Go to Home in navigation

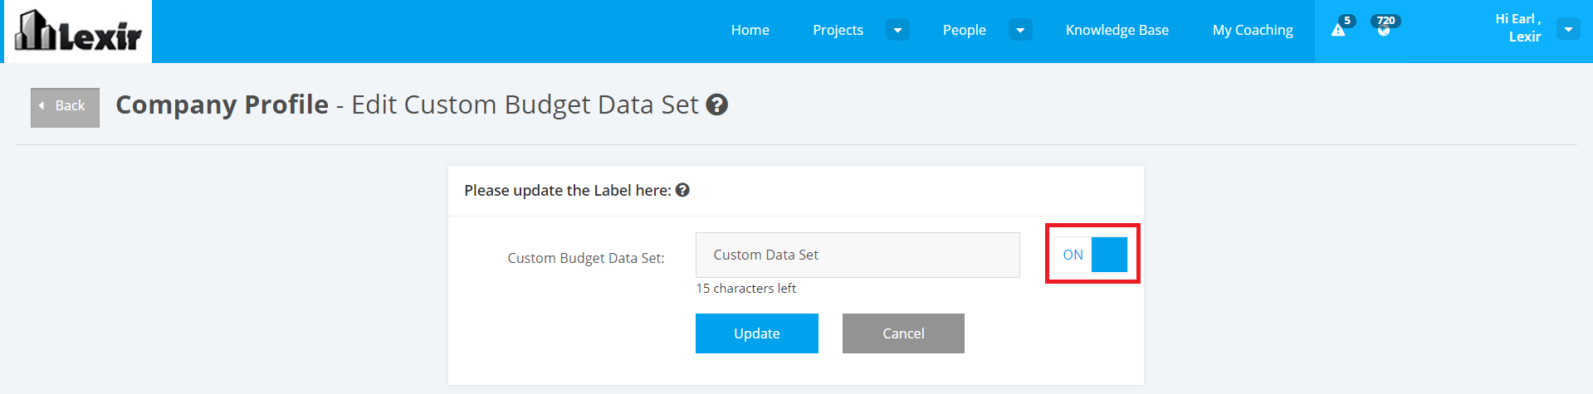pyautogui.click(x=750, y=30)
